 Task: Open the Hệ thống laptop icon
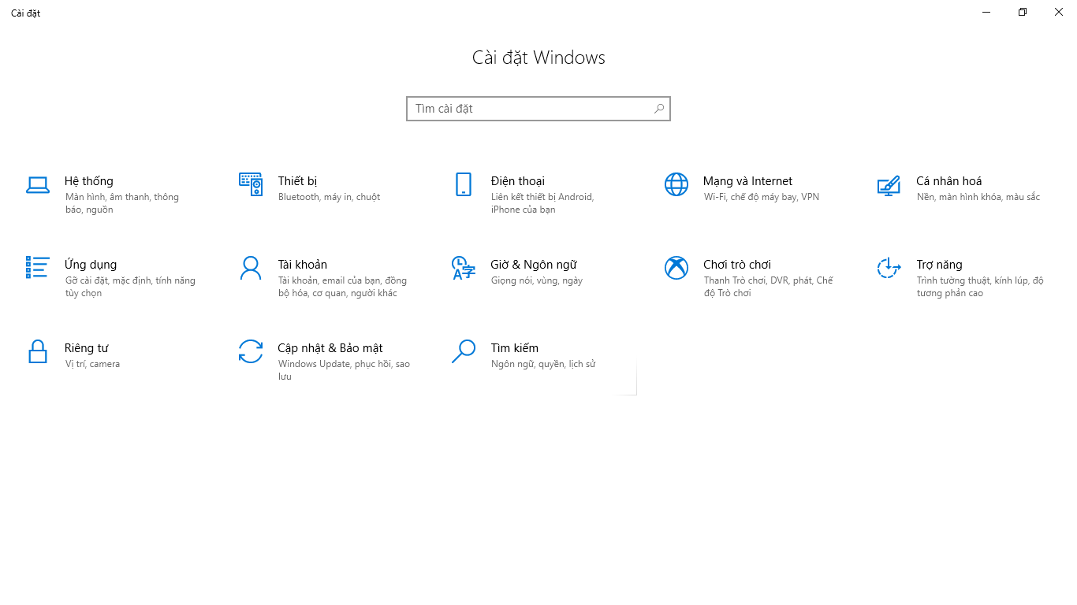pos(38,184)
